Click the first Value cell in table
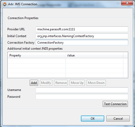Viewport: 135px width, 127px height. [x=94, y=61]
